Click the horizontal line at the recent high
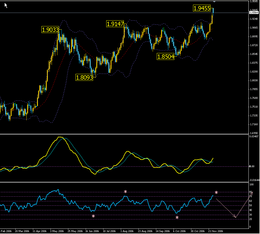This screenshot has width=260, height=234. pyautogui.click(x=110, y=12)
